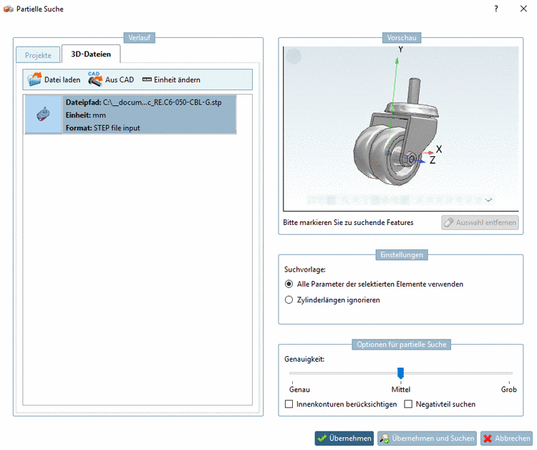Click the Einheit ändern ruler icon
This screenshot has width=537, height=450.
click(x=147, y=80)
